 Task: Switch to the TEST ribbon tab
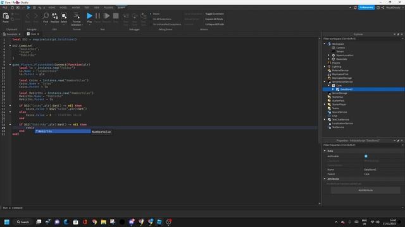tap(87, 8)
